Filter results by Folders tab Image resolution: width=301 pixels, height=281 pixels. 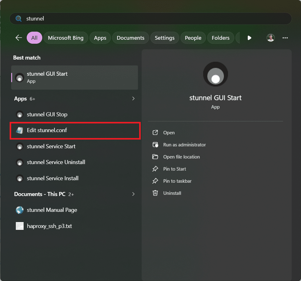tap(221, 38)
